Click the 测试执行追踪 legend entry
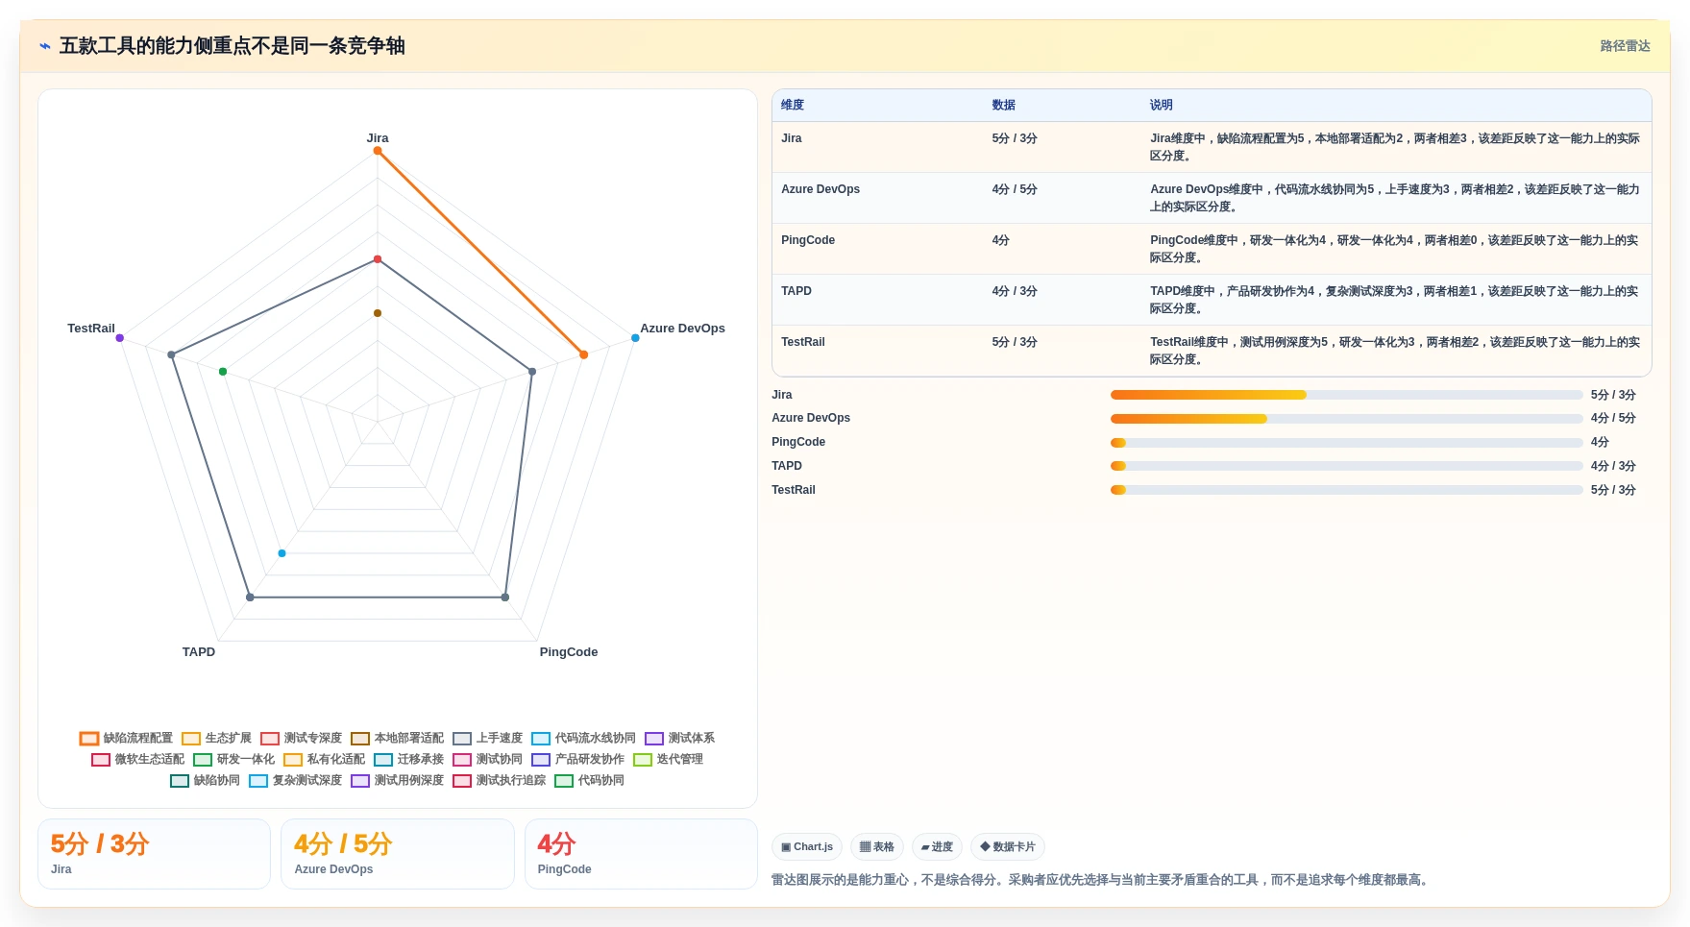Image resolution: width=1690 pixels, height=927 pixels. point(499,780)
